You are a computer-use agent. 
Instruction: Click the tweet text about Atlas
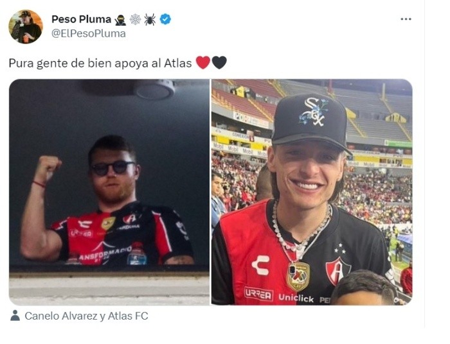click(100, 63)
